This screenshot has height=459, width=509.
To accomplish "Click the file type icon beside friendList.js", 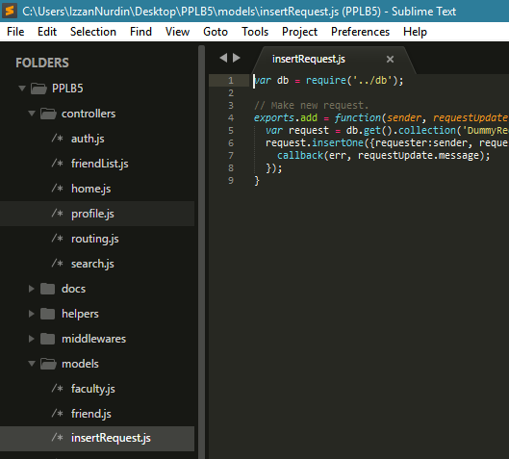I will point(58,164).
